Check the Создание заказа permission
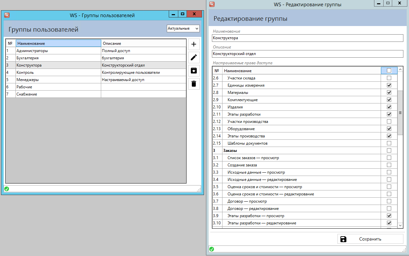 coord(389,165)
